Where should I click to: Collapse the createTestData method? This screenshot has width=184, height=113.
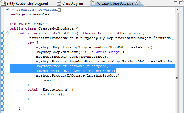tap(7, 33)
